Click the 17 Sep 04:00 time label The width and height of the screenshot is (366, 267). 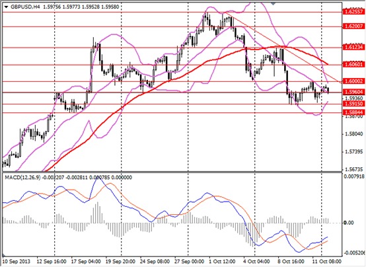pyautogui.click(x=86, y=261)
